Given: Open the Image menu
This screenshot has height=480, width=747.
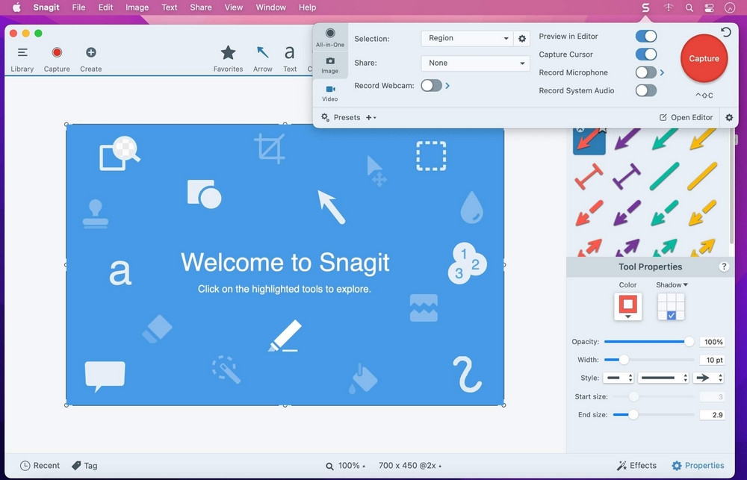Looking at the screenshot, I should tap(137, 7).
